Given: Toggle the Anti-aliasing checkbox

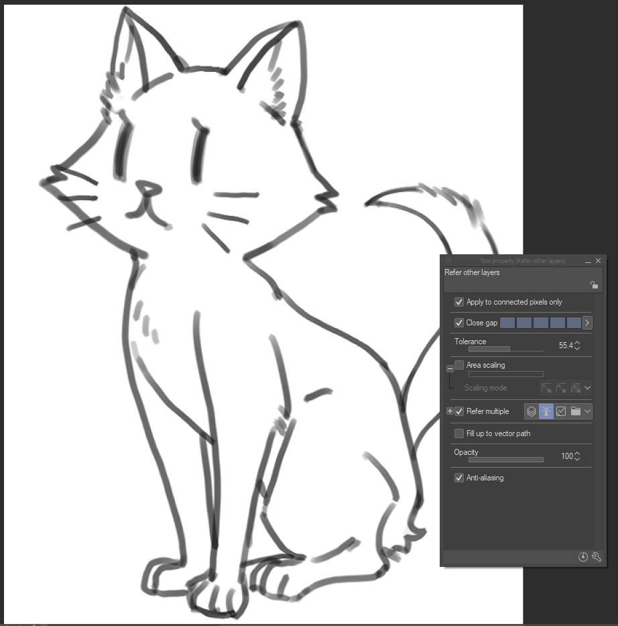Looking at the screenshot, I should pyautogui.click(x=459, y=478).
